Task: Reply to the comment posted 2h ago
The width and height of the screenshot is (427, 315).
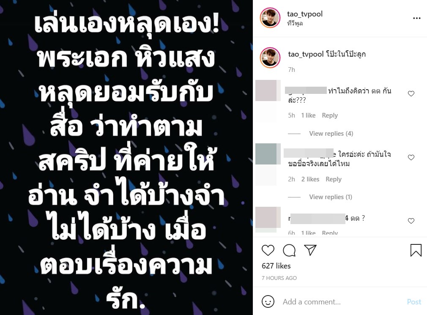Action: coord(334,179)
